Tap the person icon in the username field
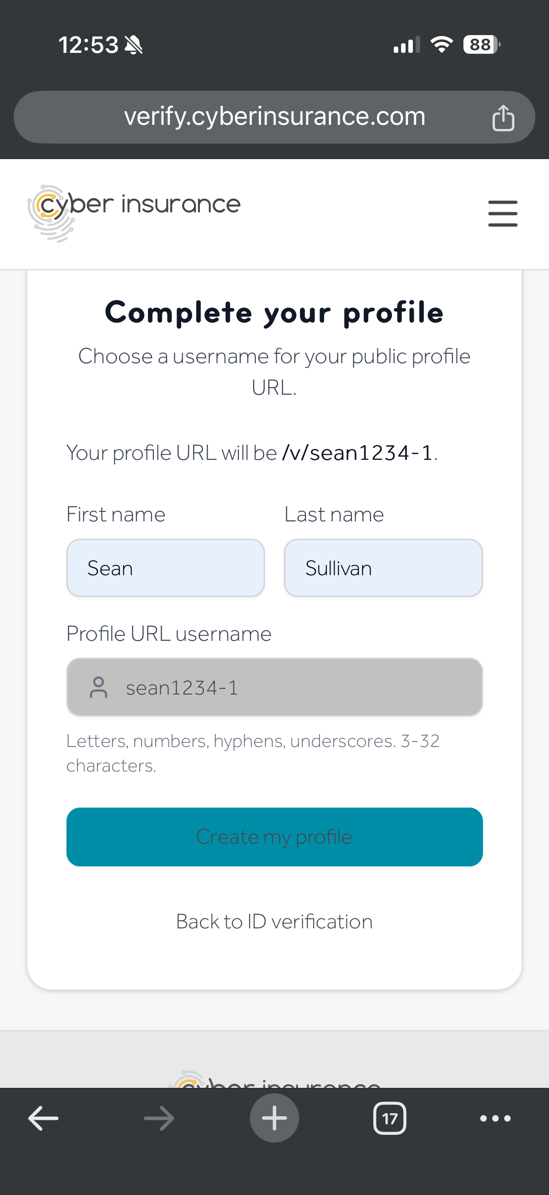This screenshot has width=549, height=1195. 98,687
